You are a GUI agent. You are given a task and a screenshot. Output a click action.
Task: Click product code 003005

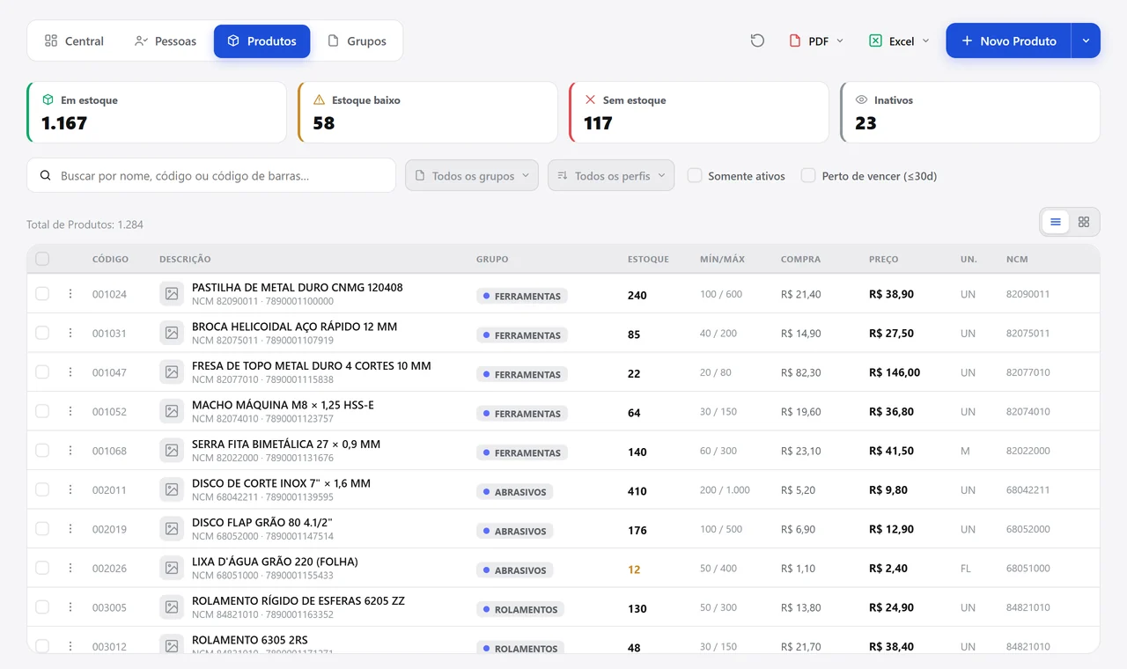109,607
